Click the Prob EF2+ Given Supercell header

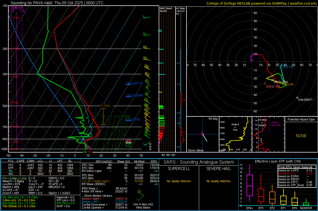pos(295,167)
